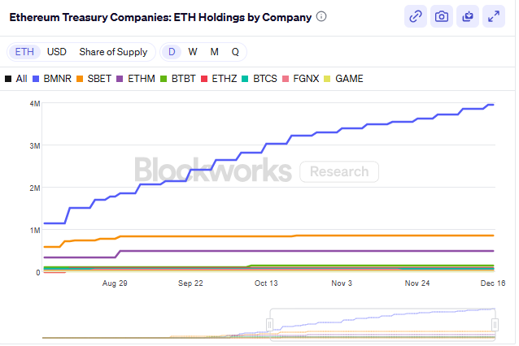Select the All legend entry
The image size is (519, 346).
point(16,79)
